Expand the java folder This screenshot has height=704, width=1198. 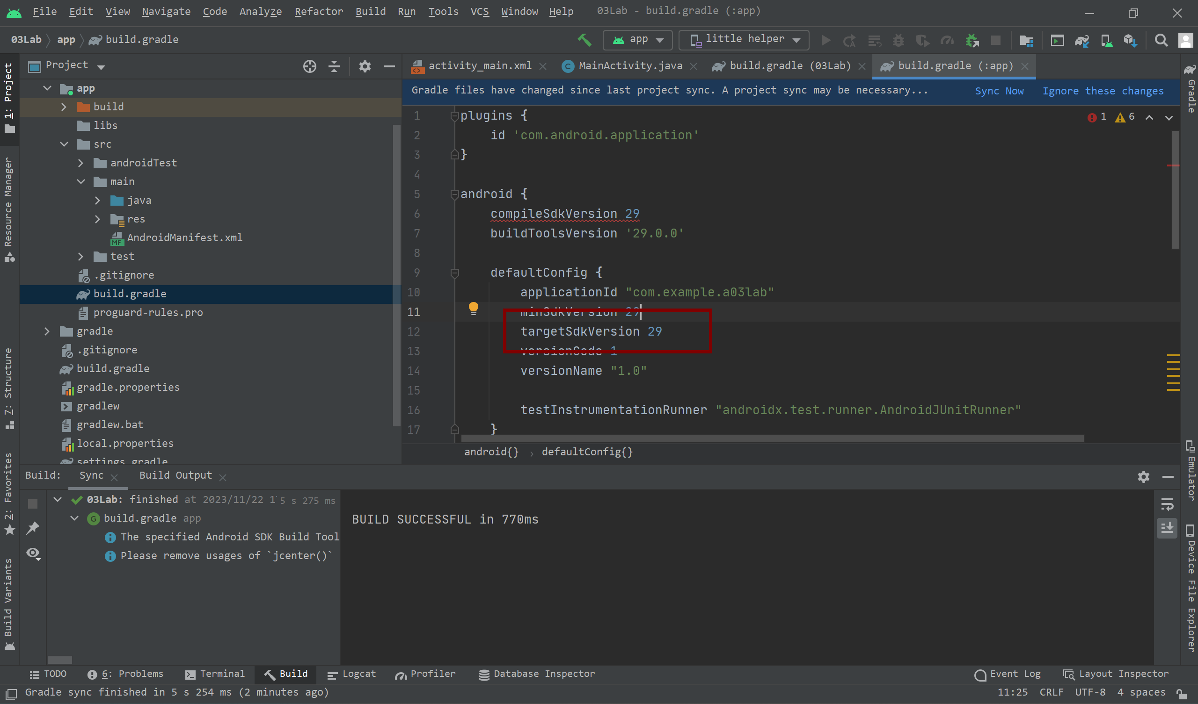tap(97, 201)
